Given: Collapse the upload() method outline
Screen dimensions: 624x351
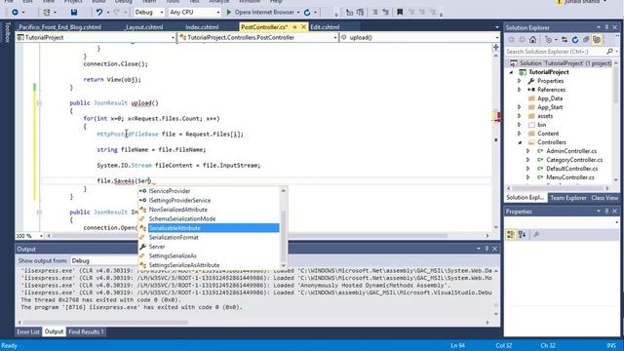Looking at the screenshot, I should tap(39, 103).
